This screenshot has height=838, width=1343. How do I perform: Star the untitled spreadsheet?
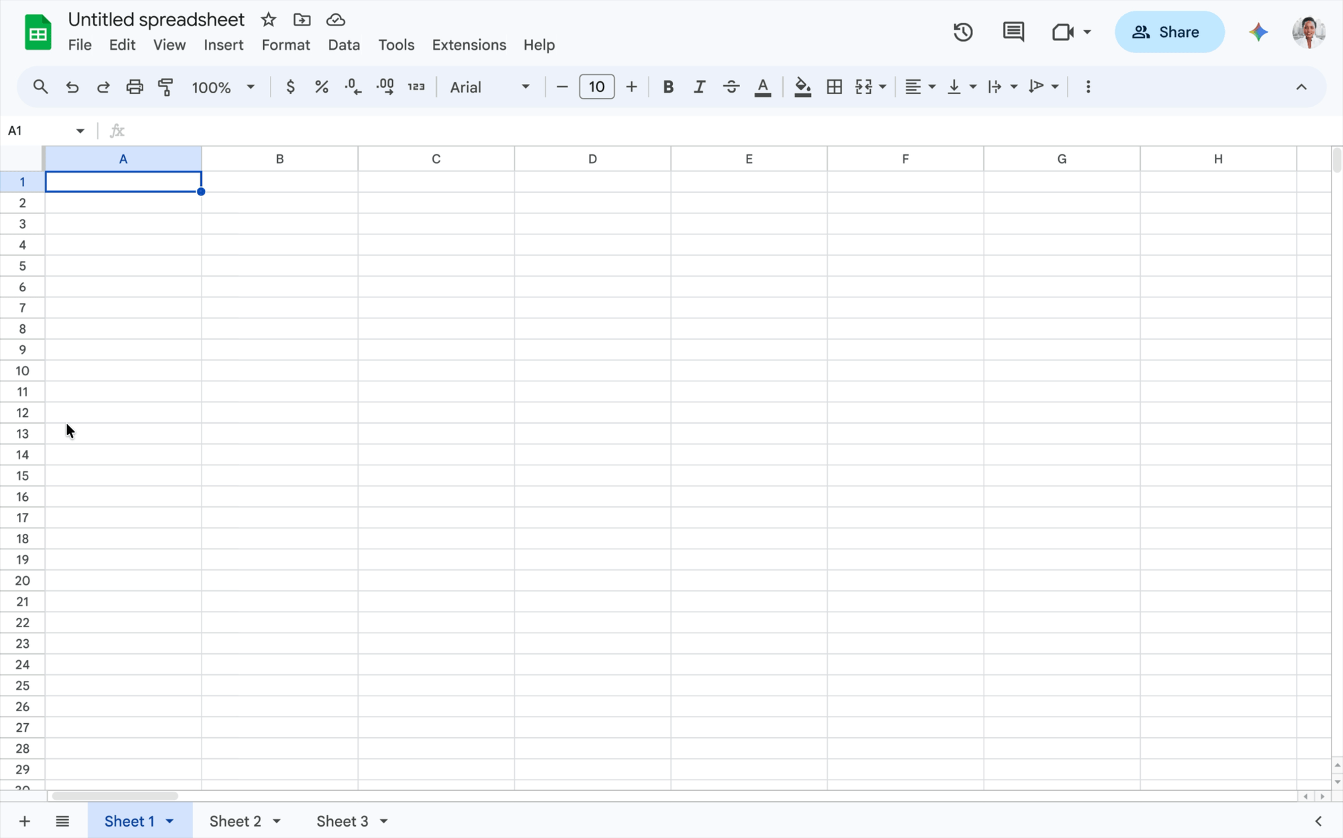tap(269, 19)
